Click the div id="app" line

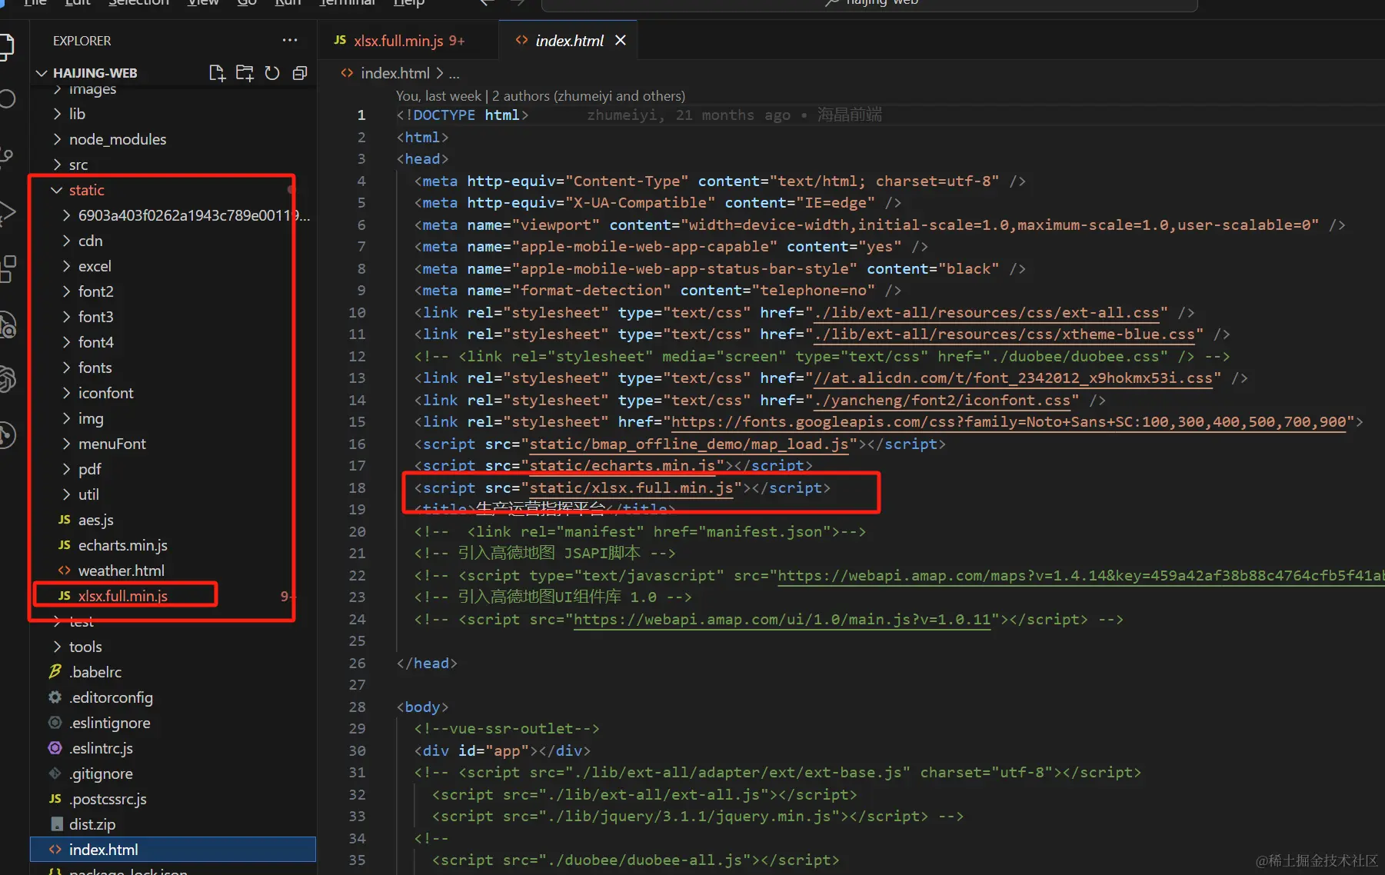click(502, 750)
